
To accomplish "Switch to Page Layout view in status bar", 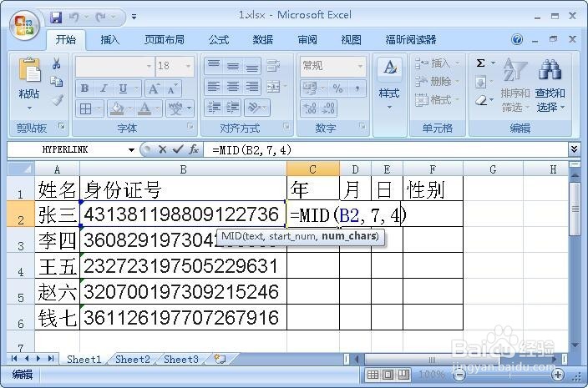I will click(388, 375).
